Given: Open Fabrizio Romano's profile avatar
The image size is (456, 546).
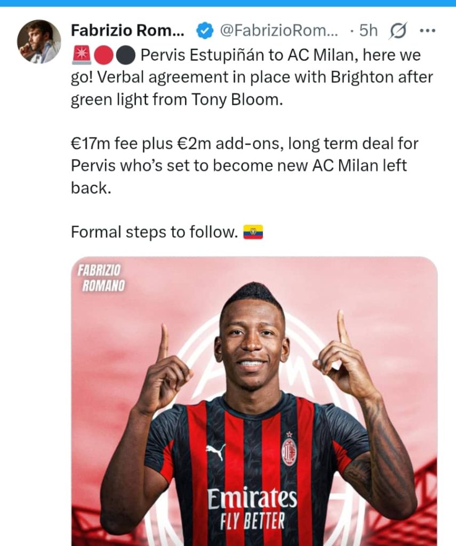Looking at the screenshot, I should tap(39, 42).
